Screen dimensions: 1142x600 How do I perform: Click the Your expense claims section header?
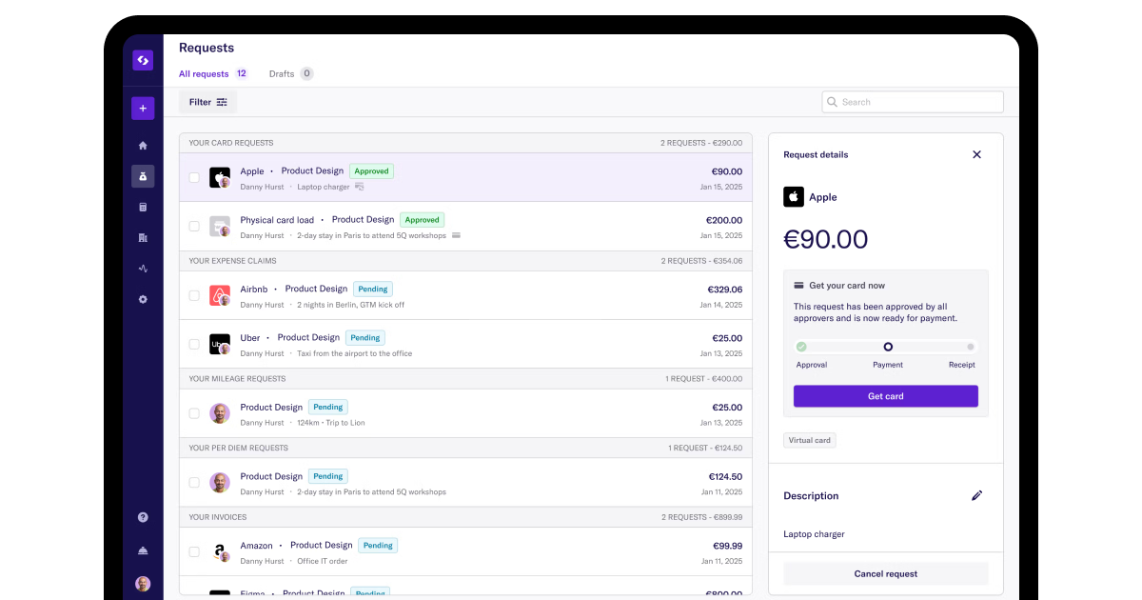coord(465,261)
